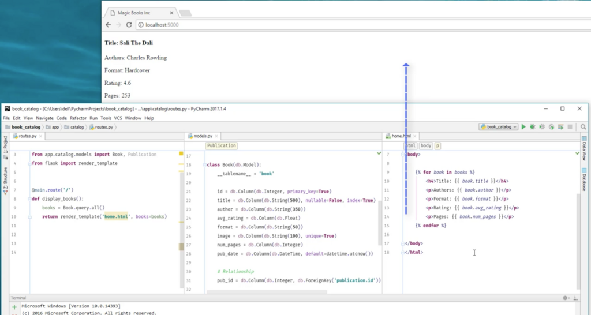Click the profile run icon
Viewport: 591px width, 315px height.
pyautogui.click(x=551, y=127)
